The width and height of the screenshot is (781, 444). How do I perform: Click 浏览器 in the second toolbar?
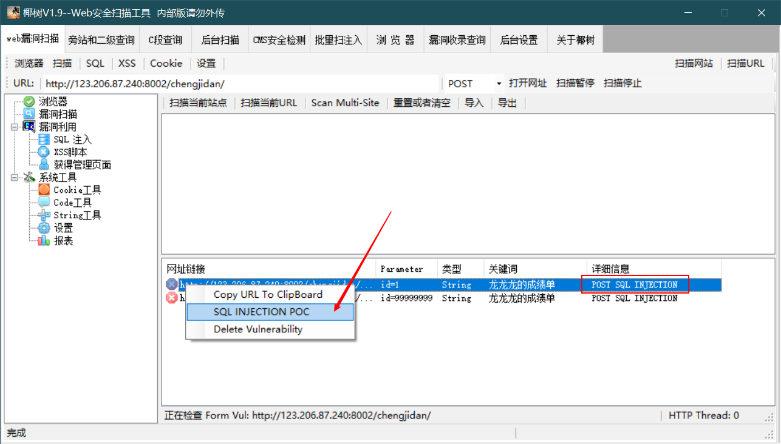[x=29, y=63]
